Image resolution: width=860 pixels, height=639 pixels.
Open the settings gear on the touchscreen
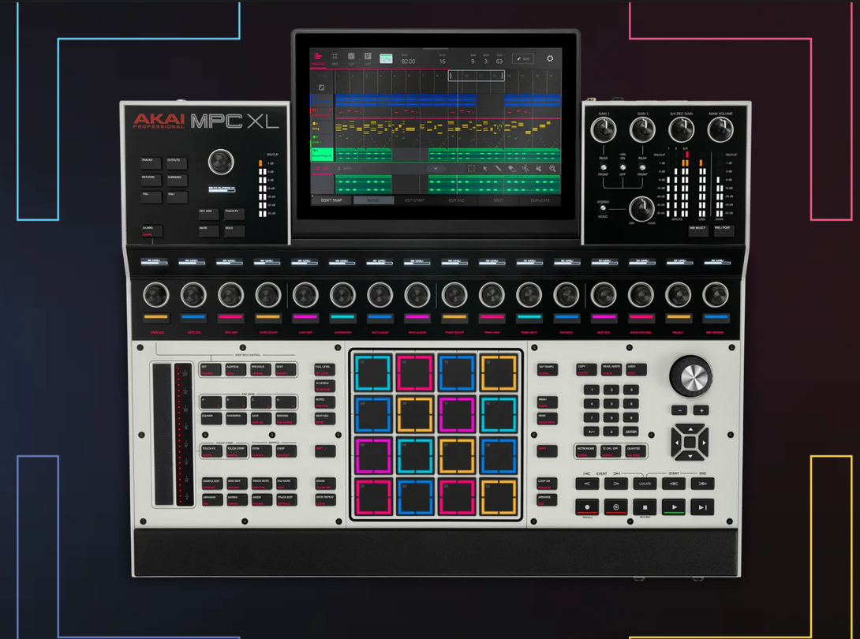pos(550,58)
